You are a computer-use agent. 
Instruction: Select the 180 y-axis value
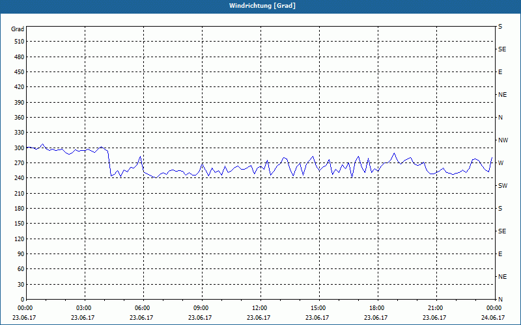tap(20, 209)
